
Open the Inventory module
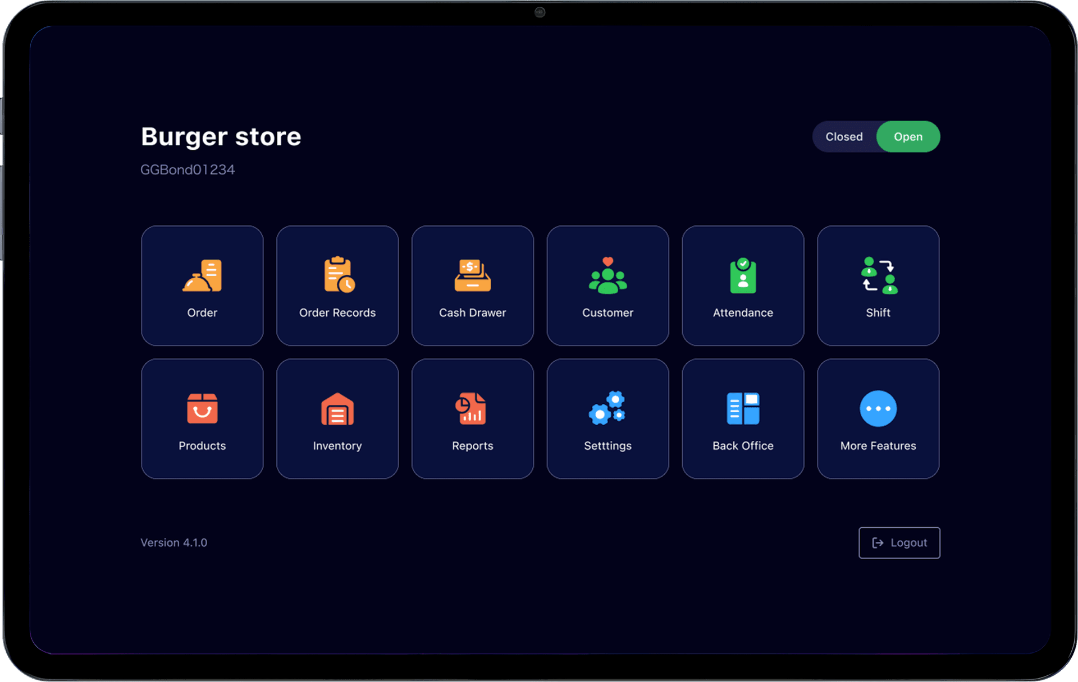point(337,418)
